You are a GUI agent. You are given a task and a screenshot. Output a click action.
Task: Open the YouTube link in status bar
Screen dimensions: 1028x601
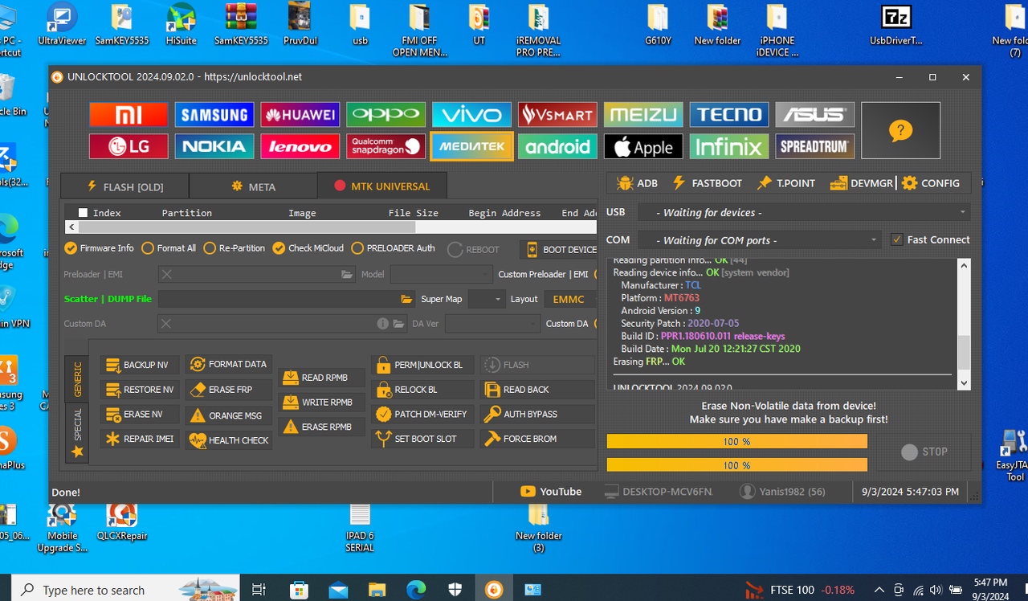point(551,492)
